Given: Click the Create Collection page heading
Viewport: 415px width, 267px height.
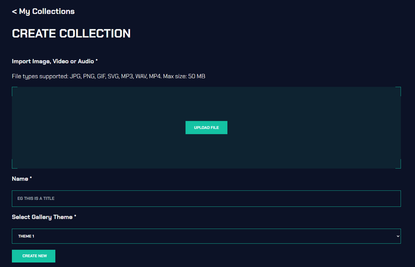Looking at the screenshot, I should pos(71,34).
